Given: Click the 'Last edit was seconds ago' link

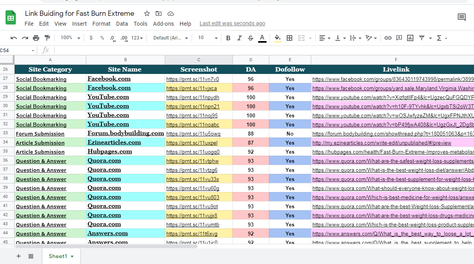Looking at the screenshot, I should tap(232, 24).
